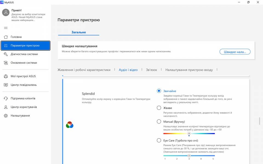
Task: Open Діагностика системи wrench icon
Action: click(x=6, y=54)
